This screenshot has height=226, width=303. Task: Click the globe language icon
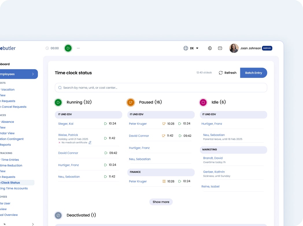[x=186, y=48]
